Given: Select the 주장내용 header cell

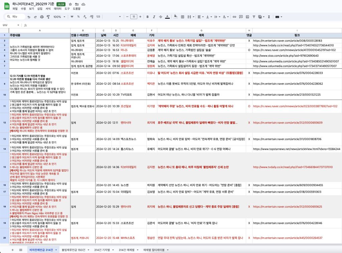Looking at the screenshot, I should point(40,35).
